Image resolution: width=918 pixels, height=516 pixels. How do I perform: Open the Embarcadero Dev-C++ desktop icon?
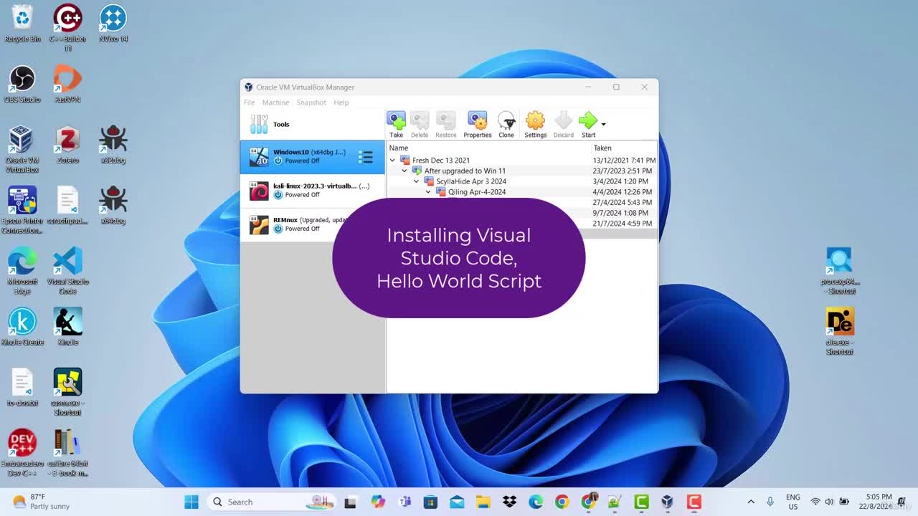coord(22,453)
